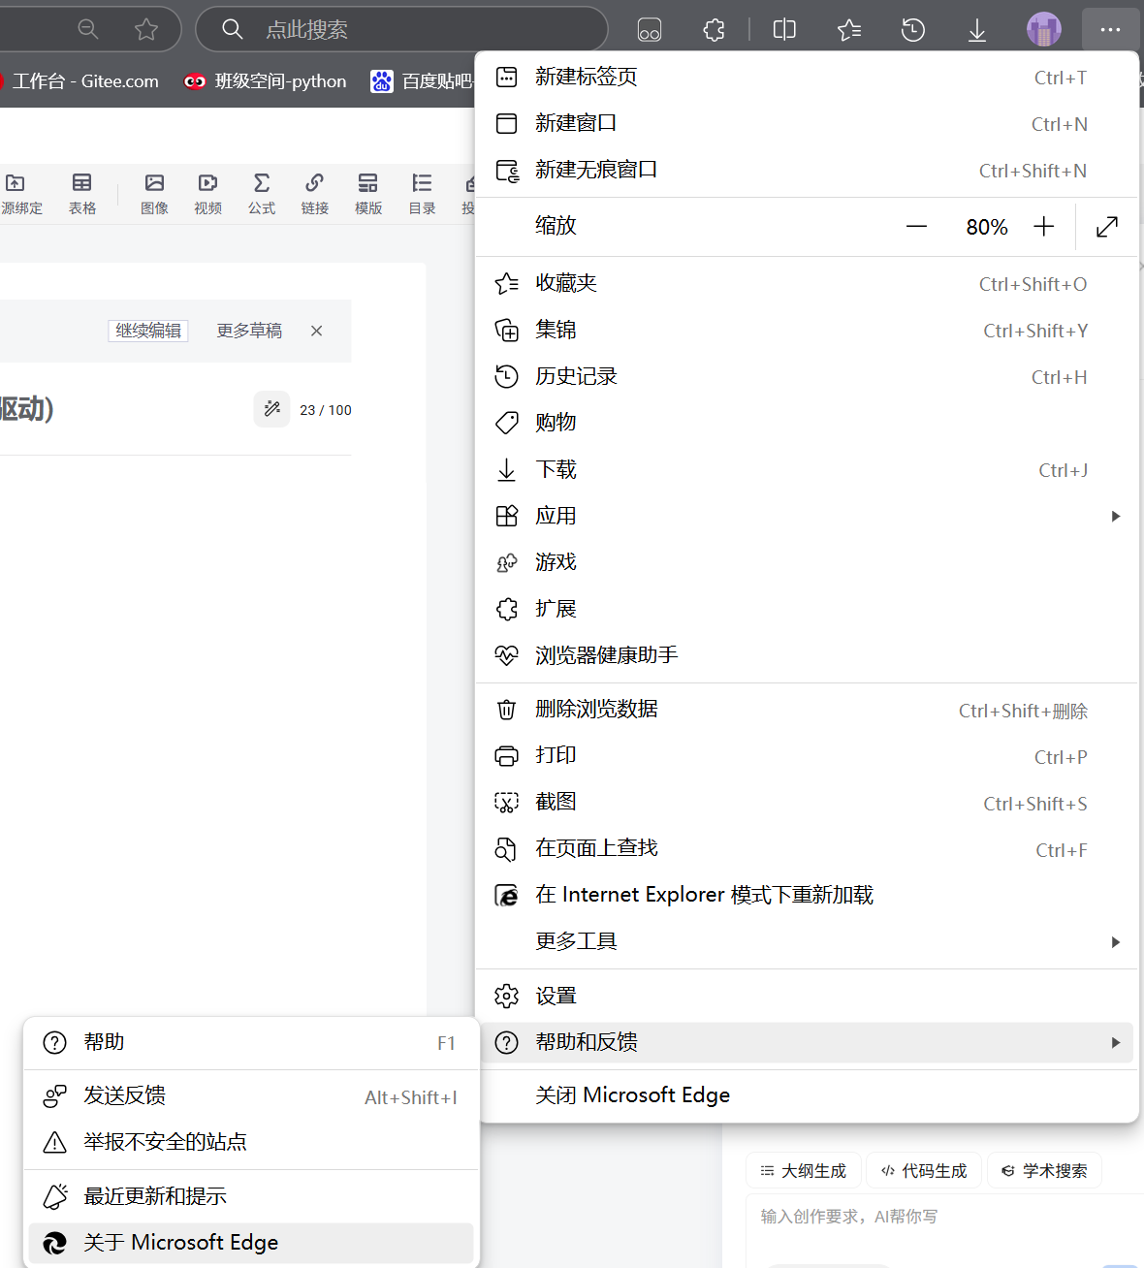Select 打印 menu item
The height and width of the screenshot is (1268, 1144).
(807, 756)
